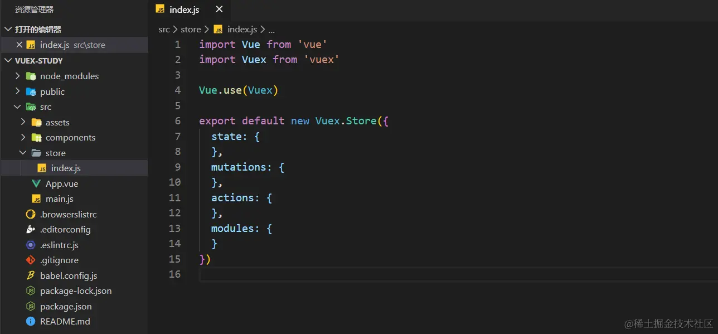
Task: Click the store open-folder icon
Action: click(36, 153)
